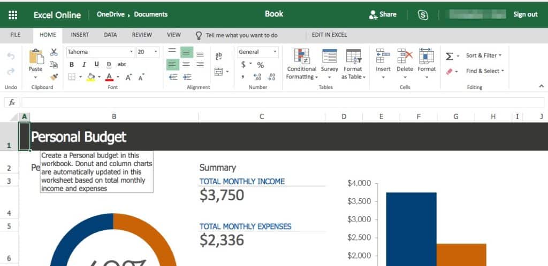Viewport: 548px width, 266px height.
Task: Click Sign out link
Action: pyautogui.click(x=526, y=14)
